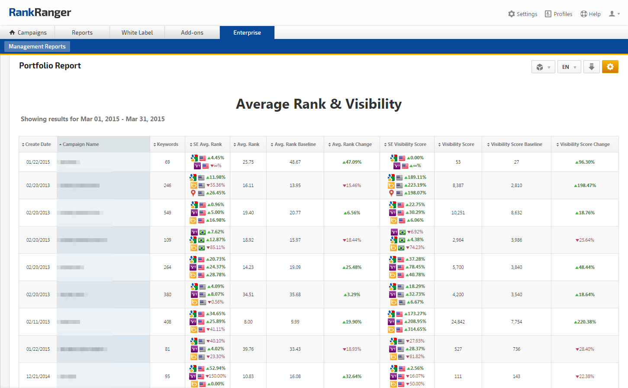The width and height of the screenshot is (628, 388).
Task: Select the Add-ons tab
Action: tap(192, 32)
